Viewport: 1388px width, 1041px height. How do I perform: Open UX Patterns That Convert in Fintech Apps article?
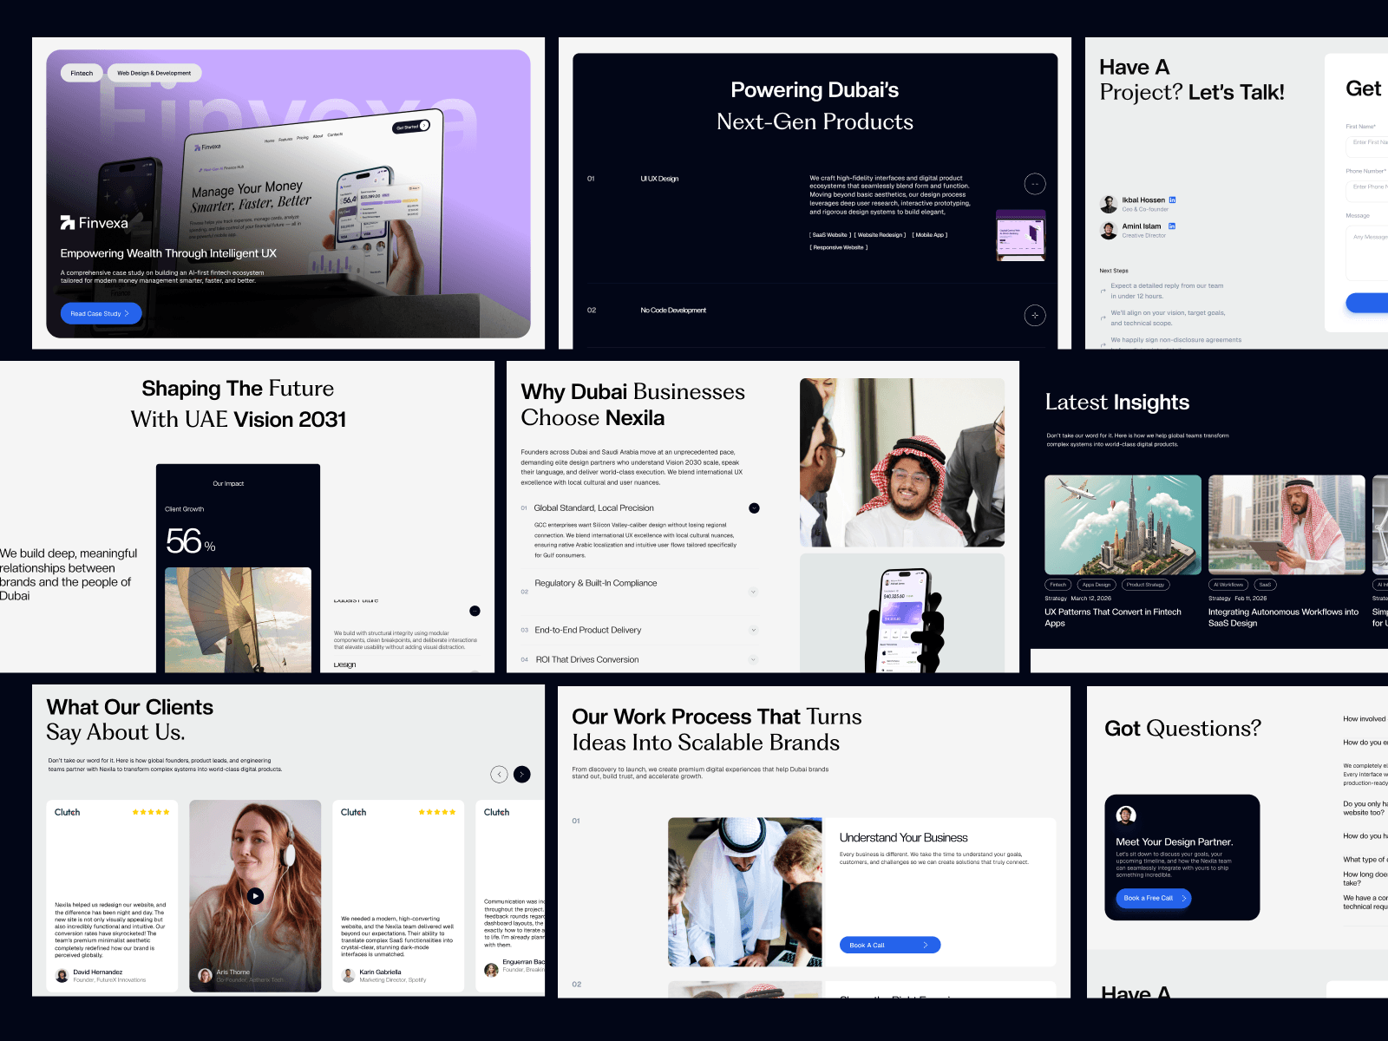coord(1113,618)
